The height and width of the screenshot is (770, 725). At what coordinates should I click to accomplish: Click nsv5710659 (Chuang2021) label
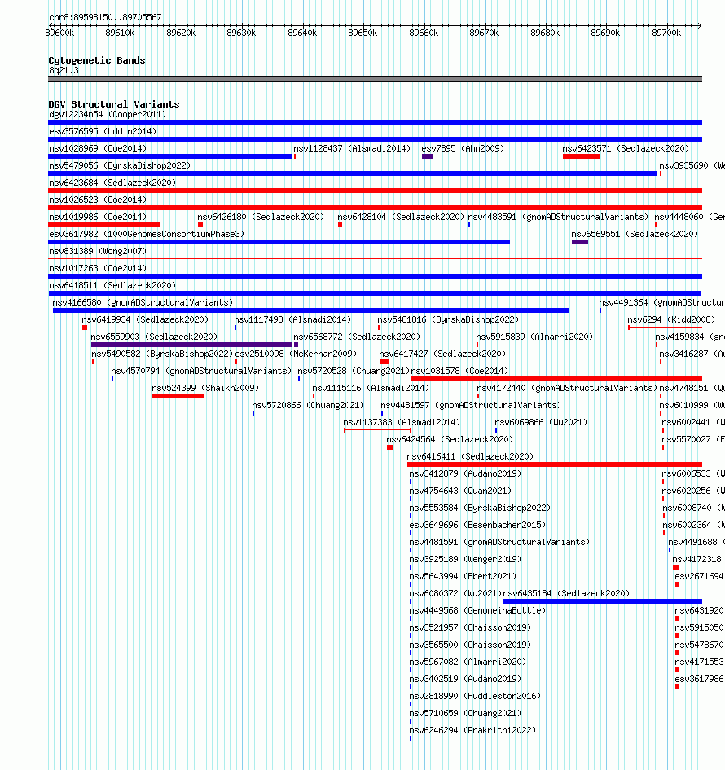(465, 713)
